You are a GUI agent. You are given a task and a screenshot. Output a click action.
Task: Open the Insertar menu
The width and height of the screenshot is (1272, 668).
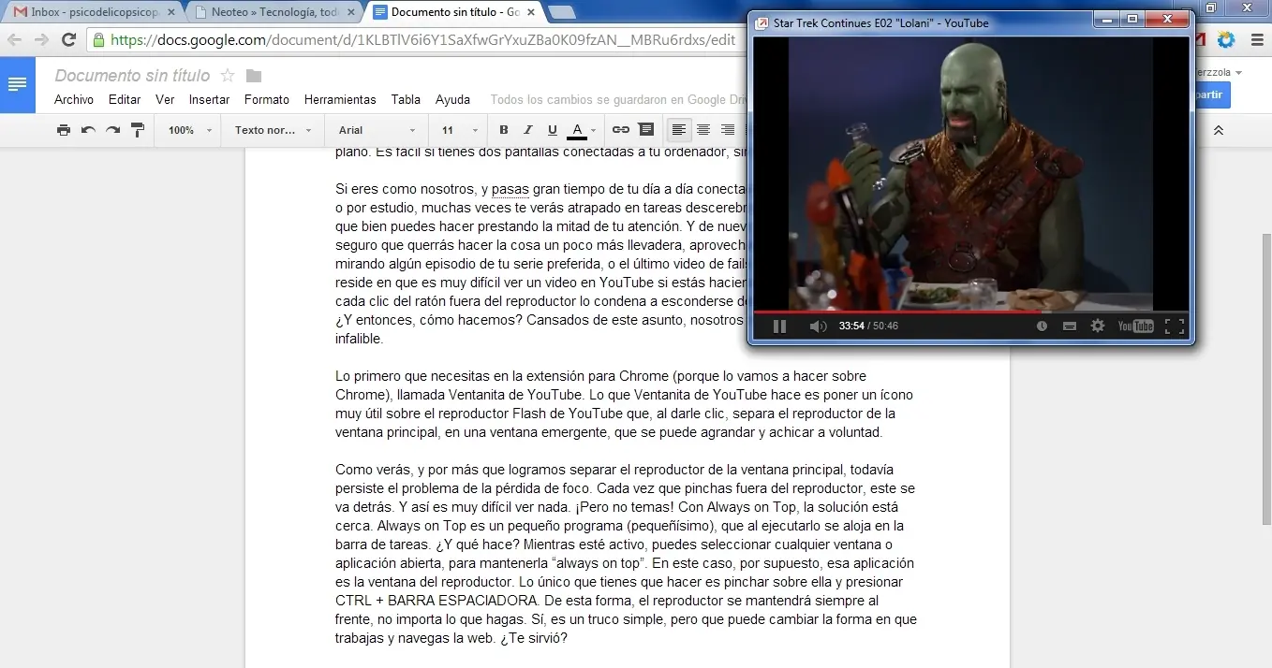coord(209,99)
